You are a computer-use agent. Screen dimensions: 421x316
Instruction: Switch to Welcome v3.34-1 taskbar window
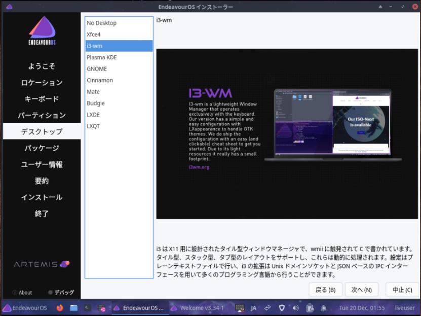198,308
